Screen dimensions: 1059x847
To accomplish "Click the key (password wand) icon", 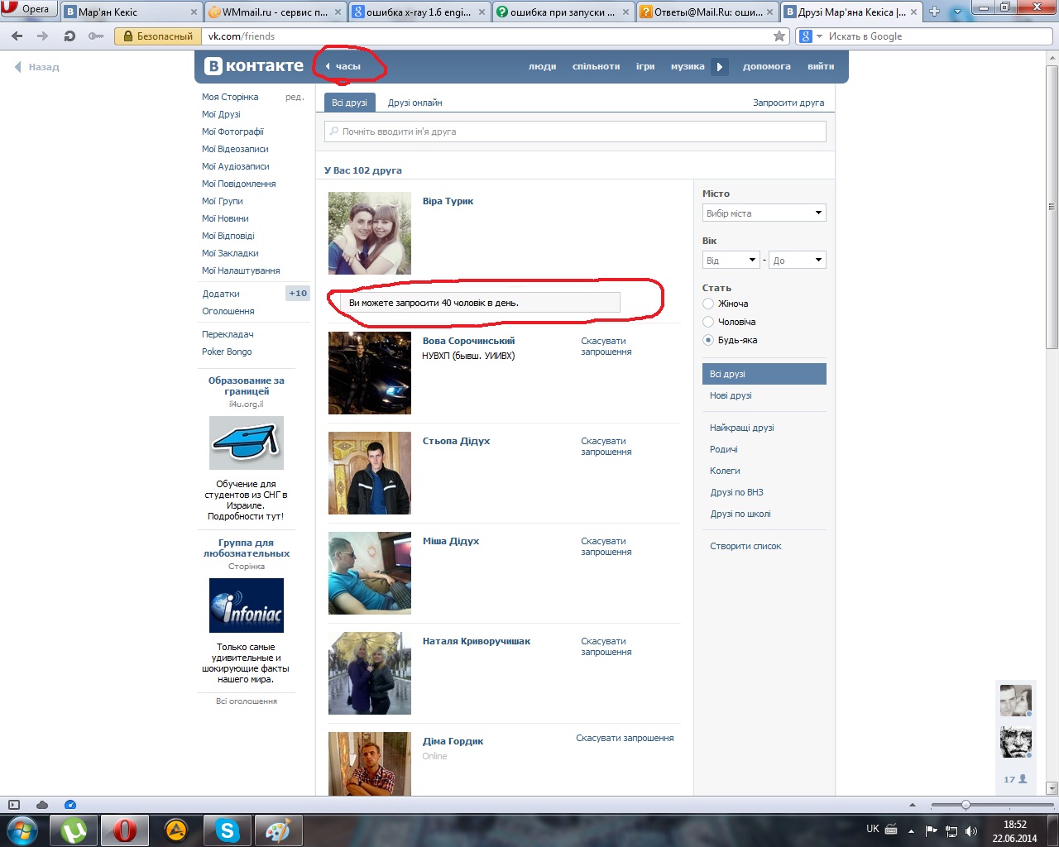I will [96, 36].
